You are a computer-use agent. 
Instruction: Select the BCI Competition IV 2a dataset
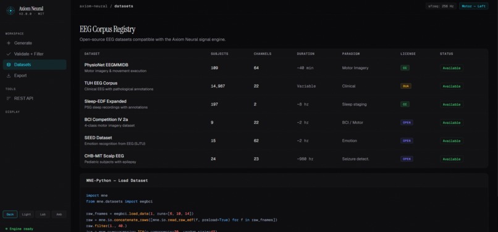pyautogui.click(x=106, y=120)
